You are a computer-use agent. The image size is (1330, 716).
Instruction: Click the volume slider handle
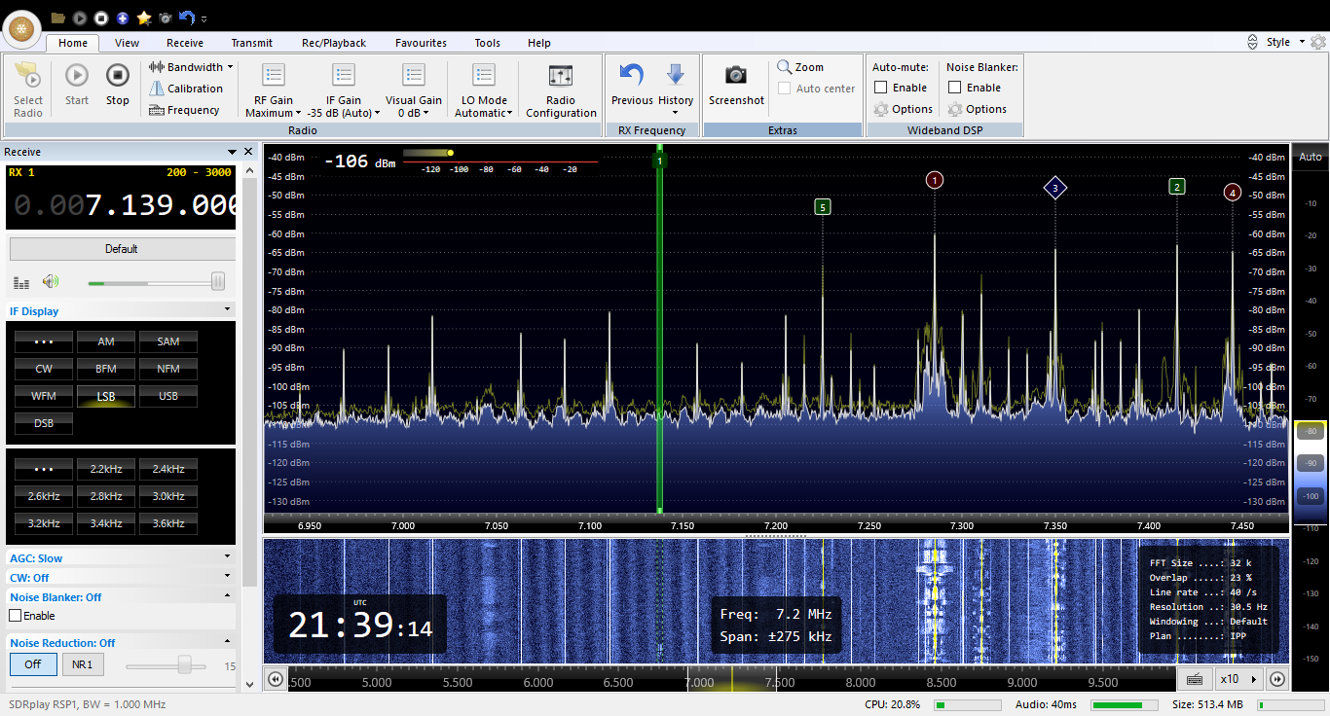(218, 282)
